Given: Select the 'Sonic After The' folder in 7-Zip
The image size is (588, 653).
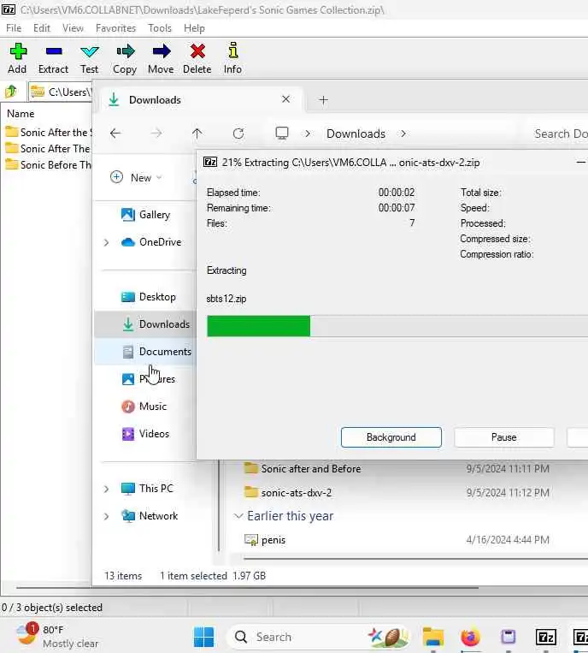Looking at the screenshot, I should [x=48, y=149].
